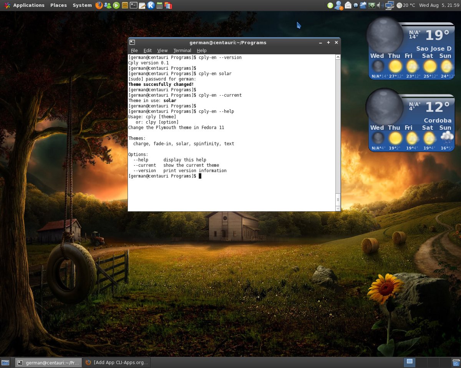Open the terminal File menu
The height and width of the screenshot is (368, 461).
(134, 51)
